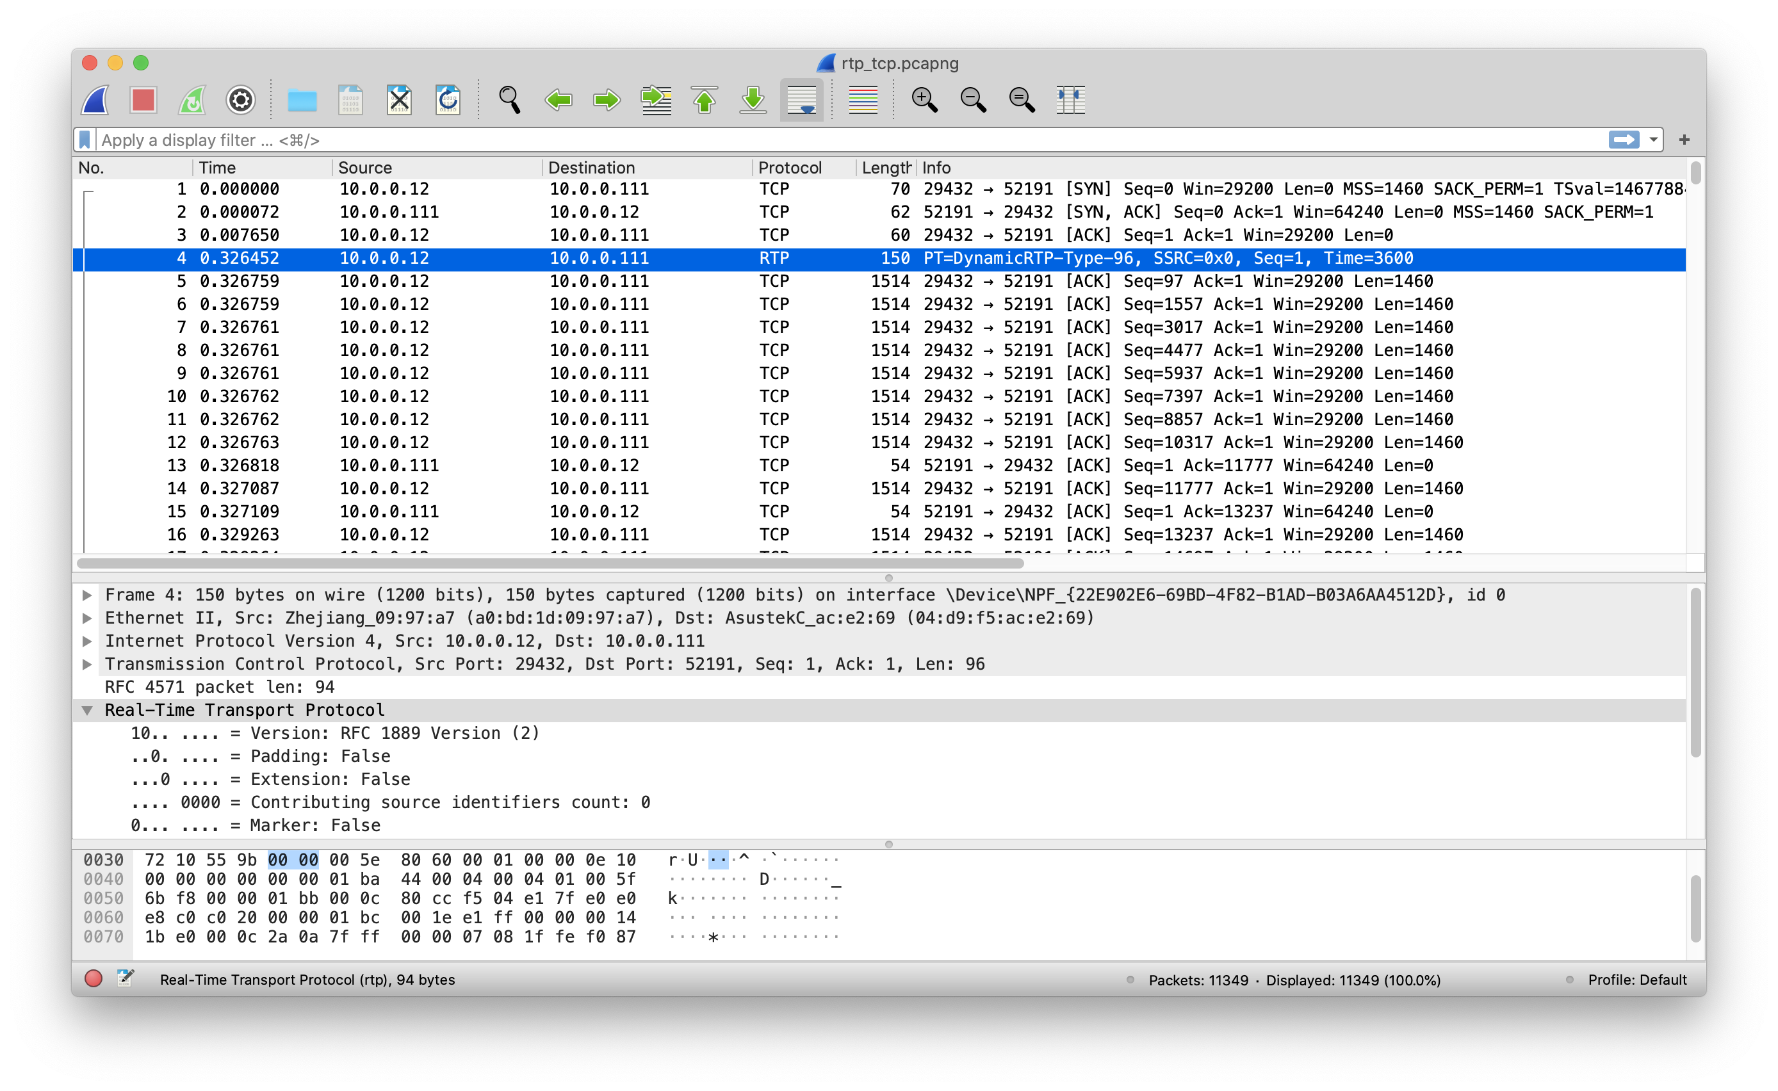Jump to last packet arrow icon
The width and height of the screenshot is (1778, 1091).
click(753, 101)
